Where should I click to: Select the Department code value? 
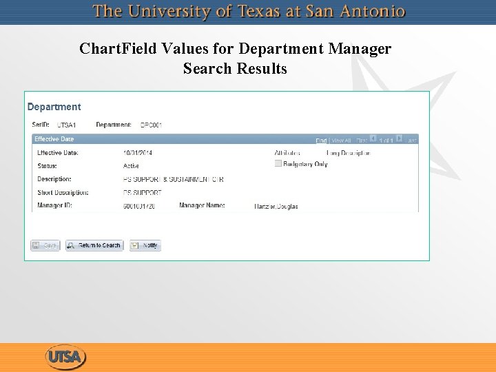click(151, 125)
